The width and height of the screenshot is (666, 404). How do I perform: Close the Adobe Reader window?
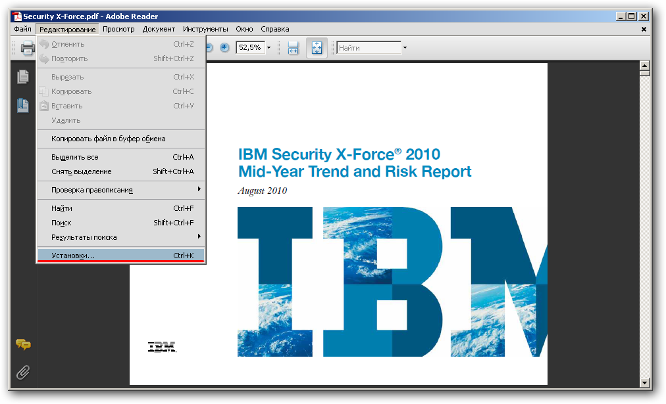[x=644, y=16]
